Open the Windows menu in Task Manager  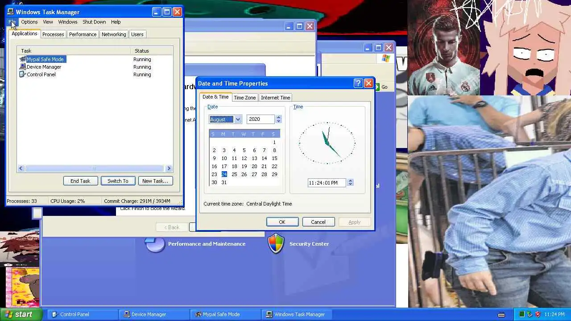coord(68,22)
